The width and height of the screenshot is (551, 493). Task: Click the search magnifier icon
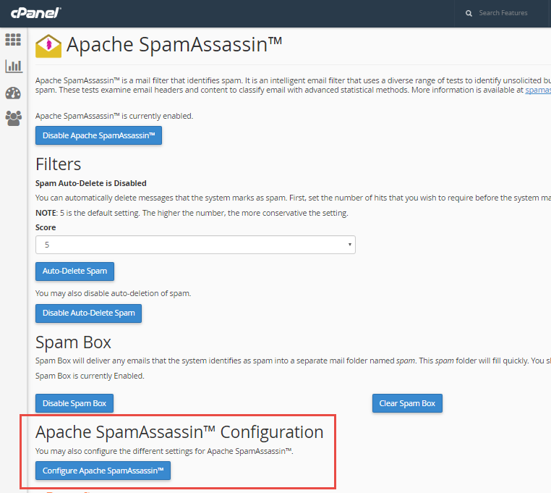[x=469, y=13]
